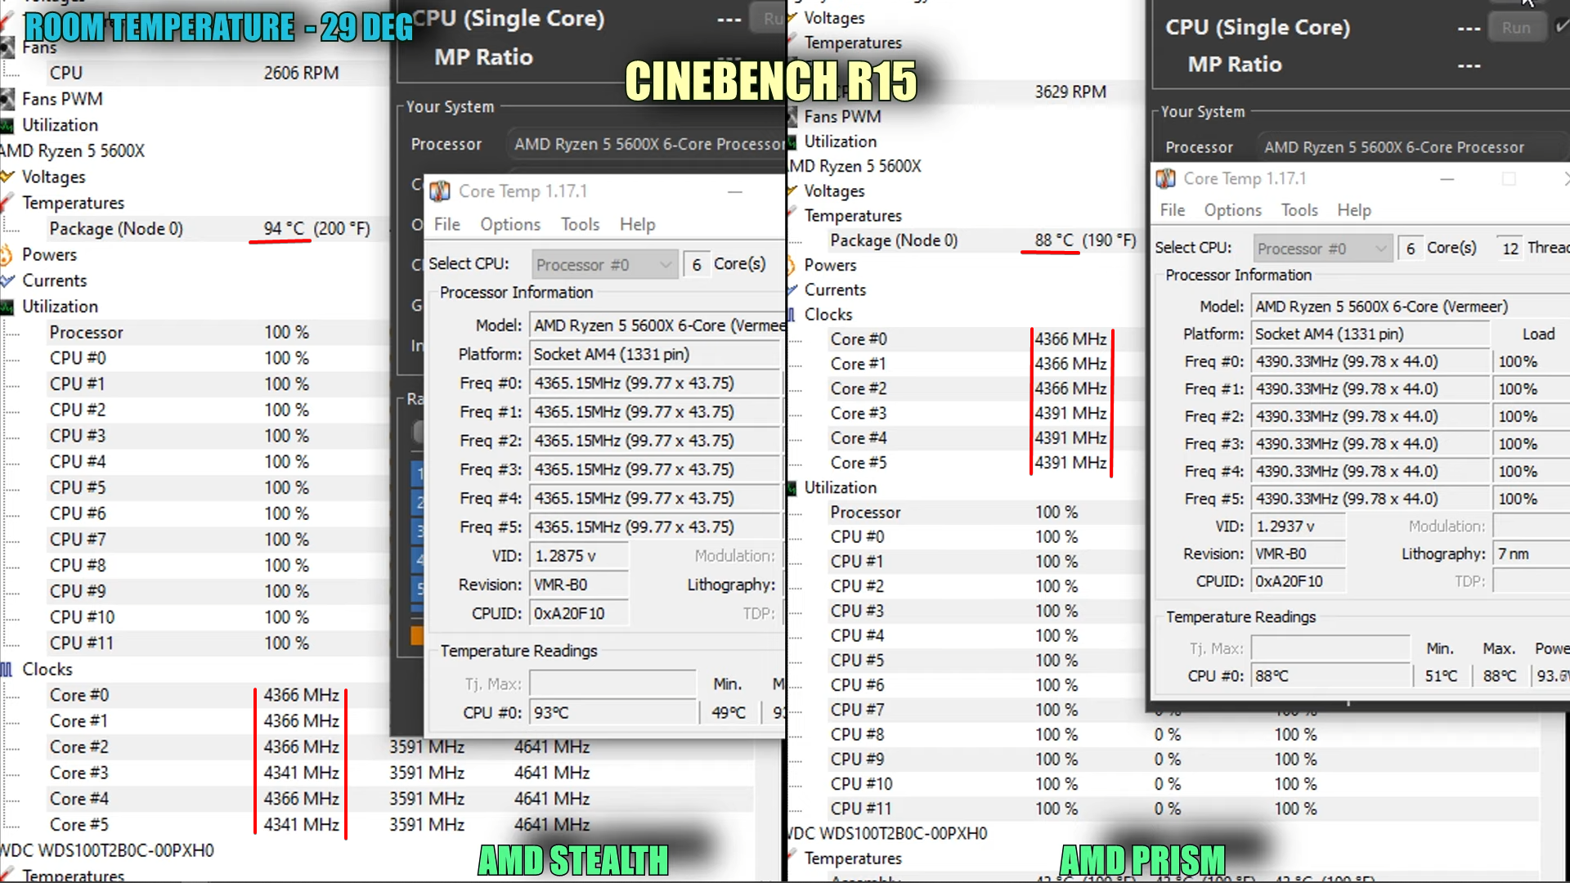Open Processor #0 dropdown in Prism-side Core Temp
Screen dimensions: 1570x883
coord(1323,249)
